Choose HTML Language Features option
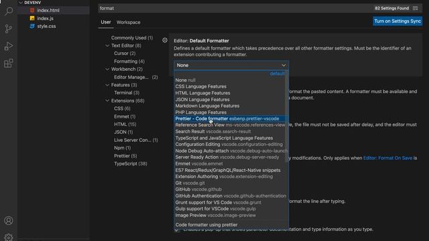The width and height of the screenshot is (429, 241). point(230,93)
